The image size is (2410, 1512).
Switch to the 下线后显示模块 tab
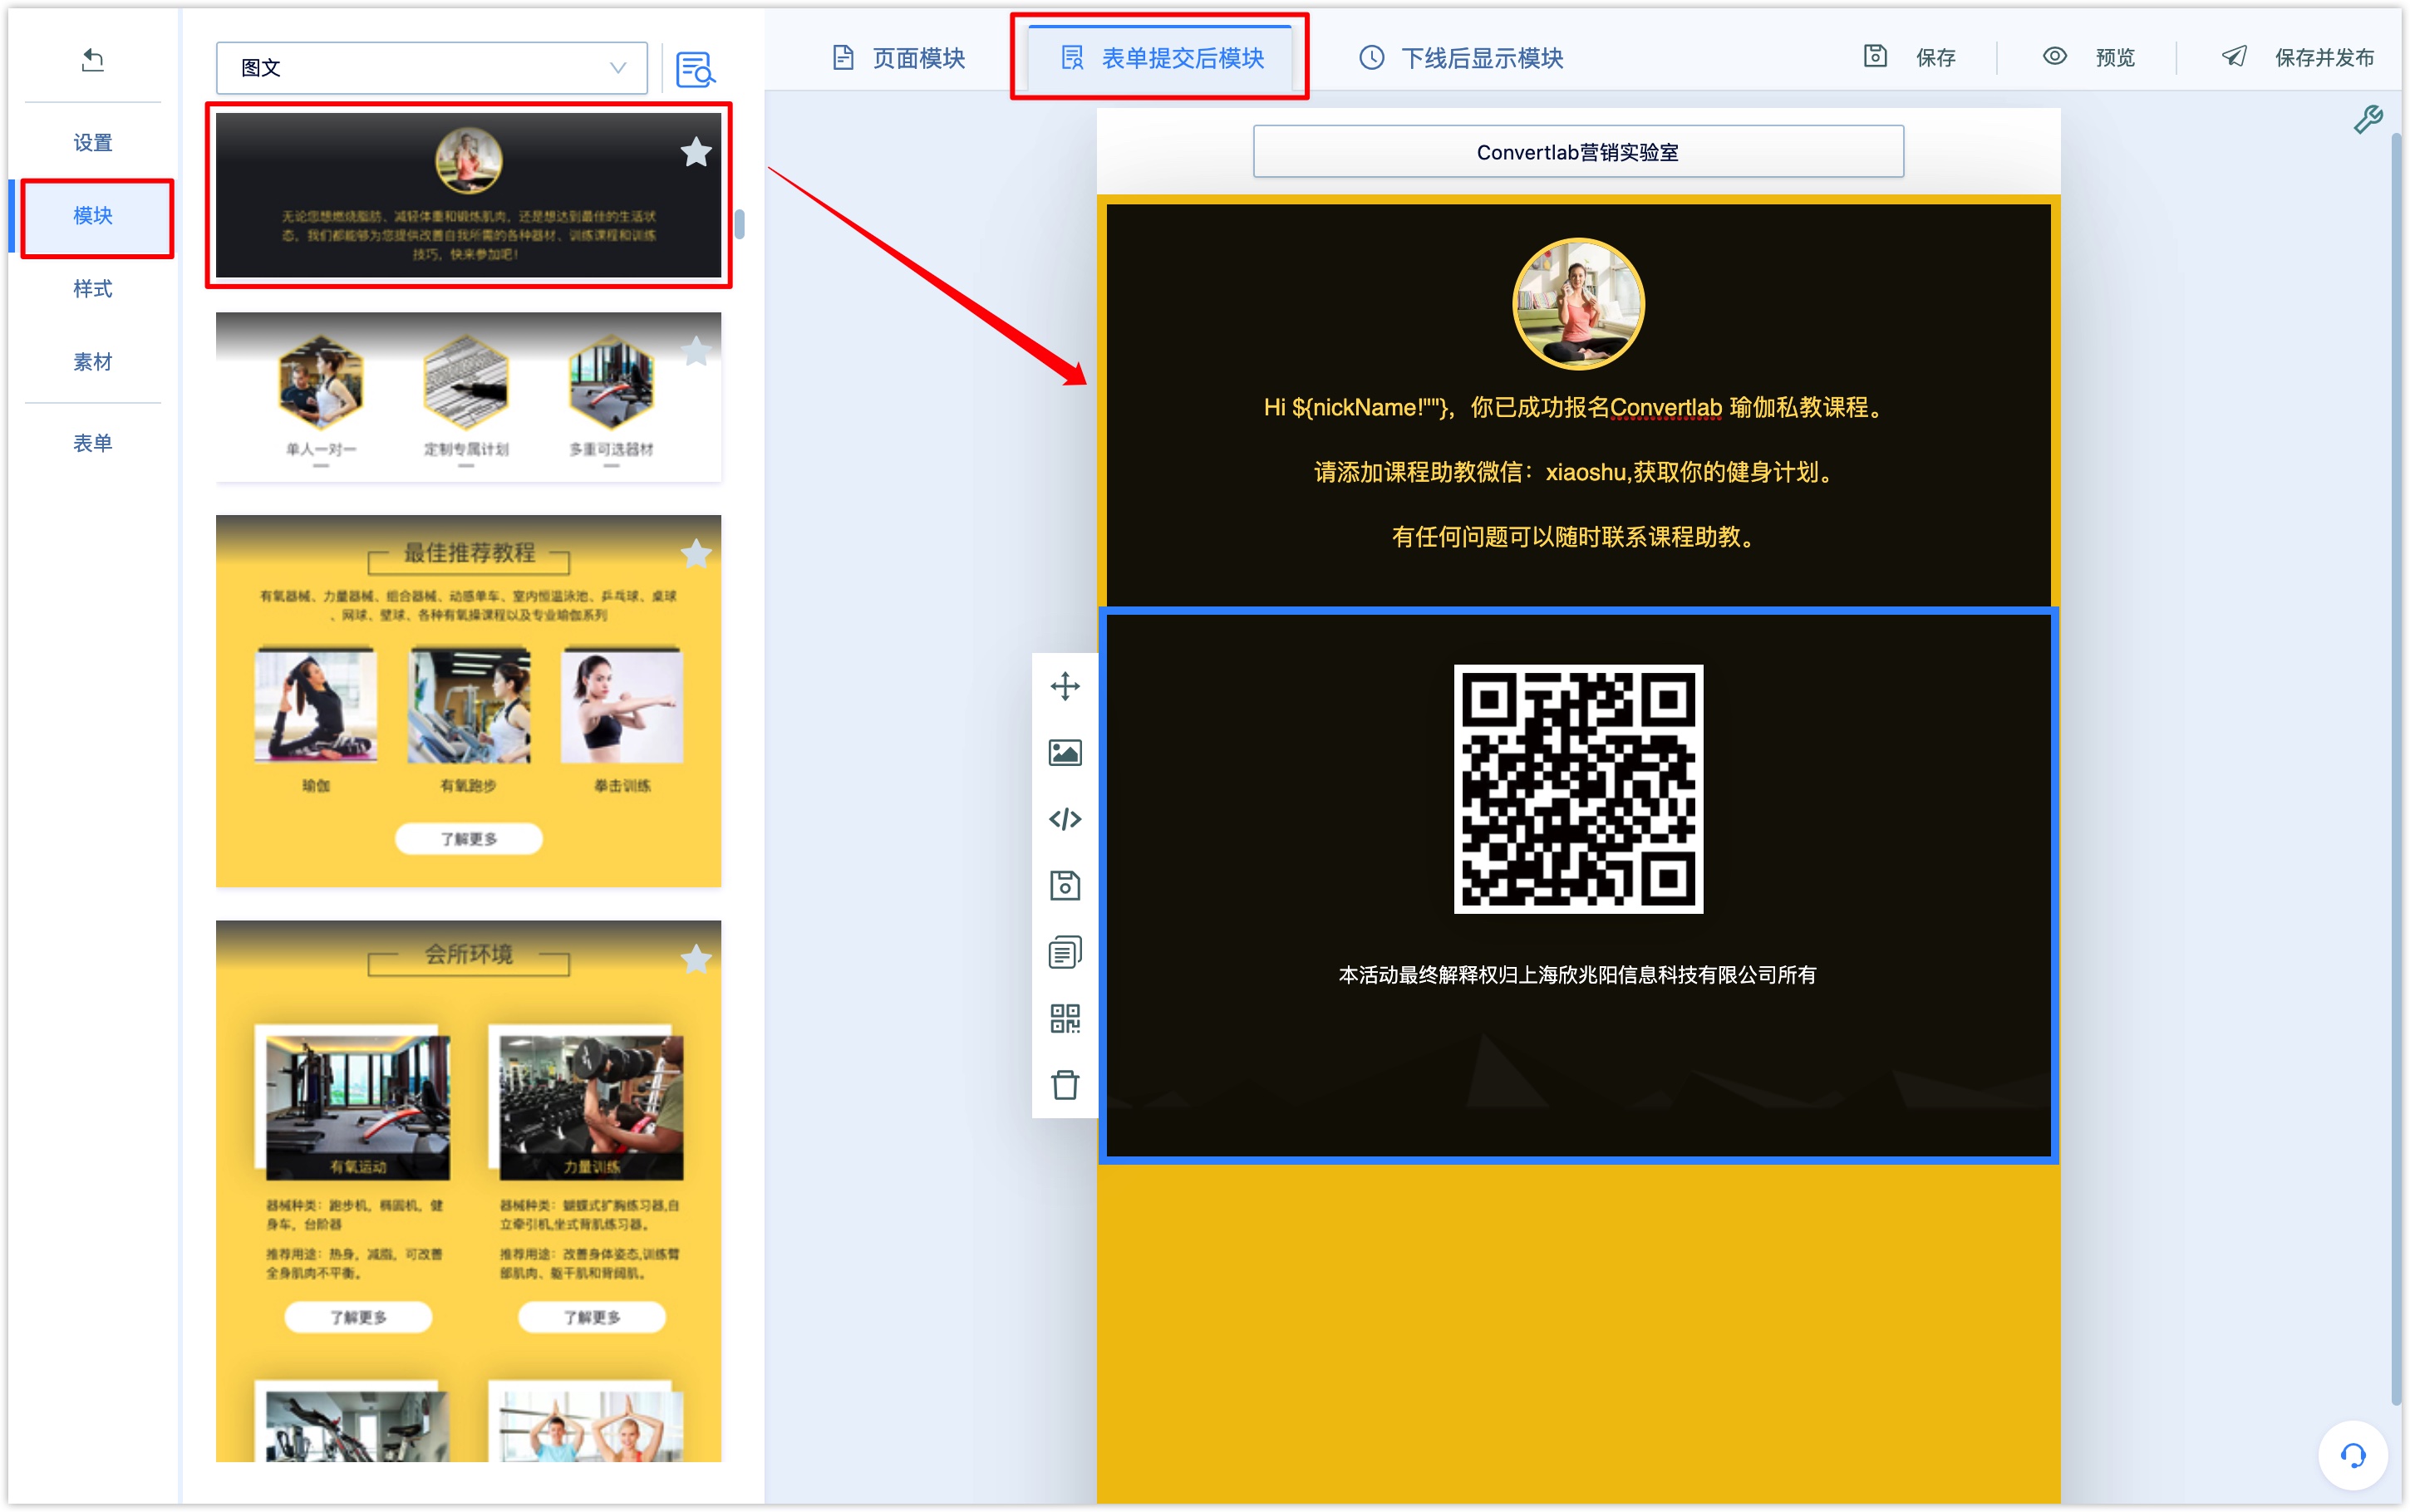1460,58
